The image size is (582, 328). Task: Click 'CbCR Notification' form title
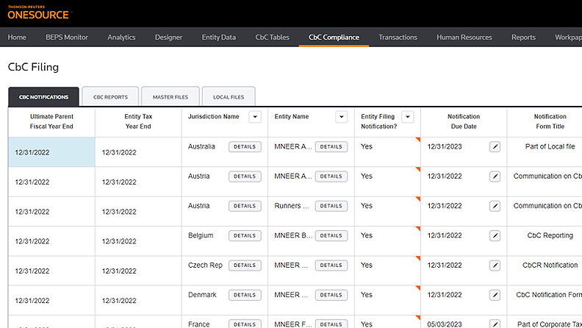point(550,265)
